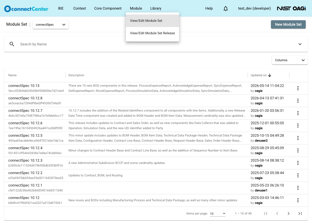
Task: Jump to last page of results
Action: click(x=300, y=213)
